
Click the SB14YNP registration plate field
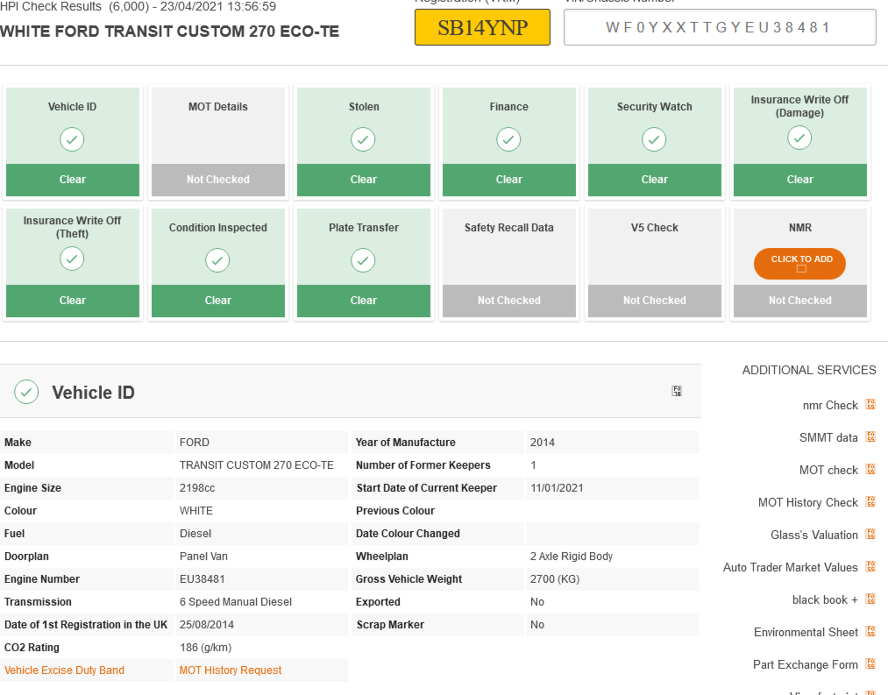[482, 27]
